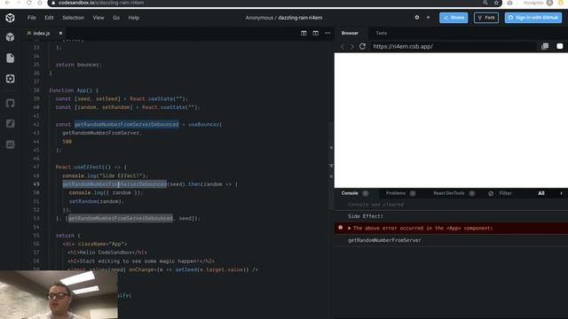Select the Console tab
This screenshot has height=319, width=568.
[350, 193]
